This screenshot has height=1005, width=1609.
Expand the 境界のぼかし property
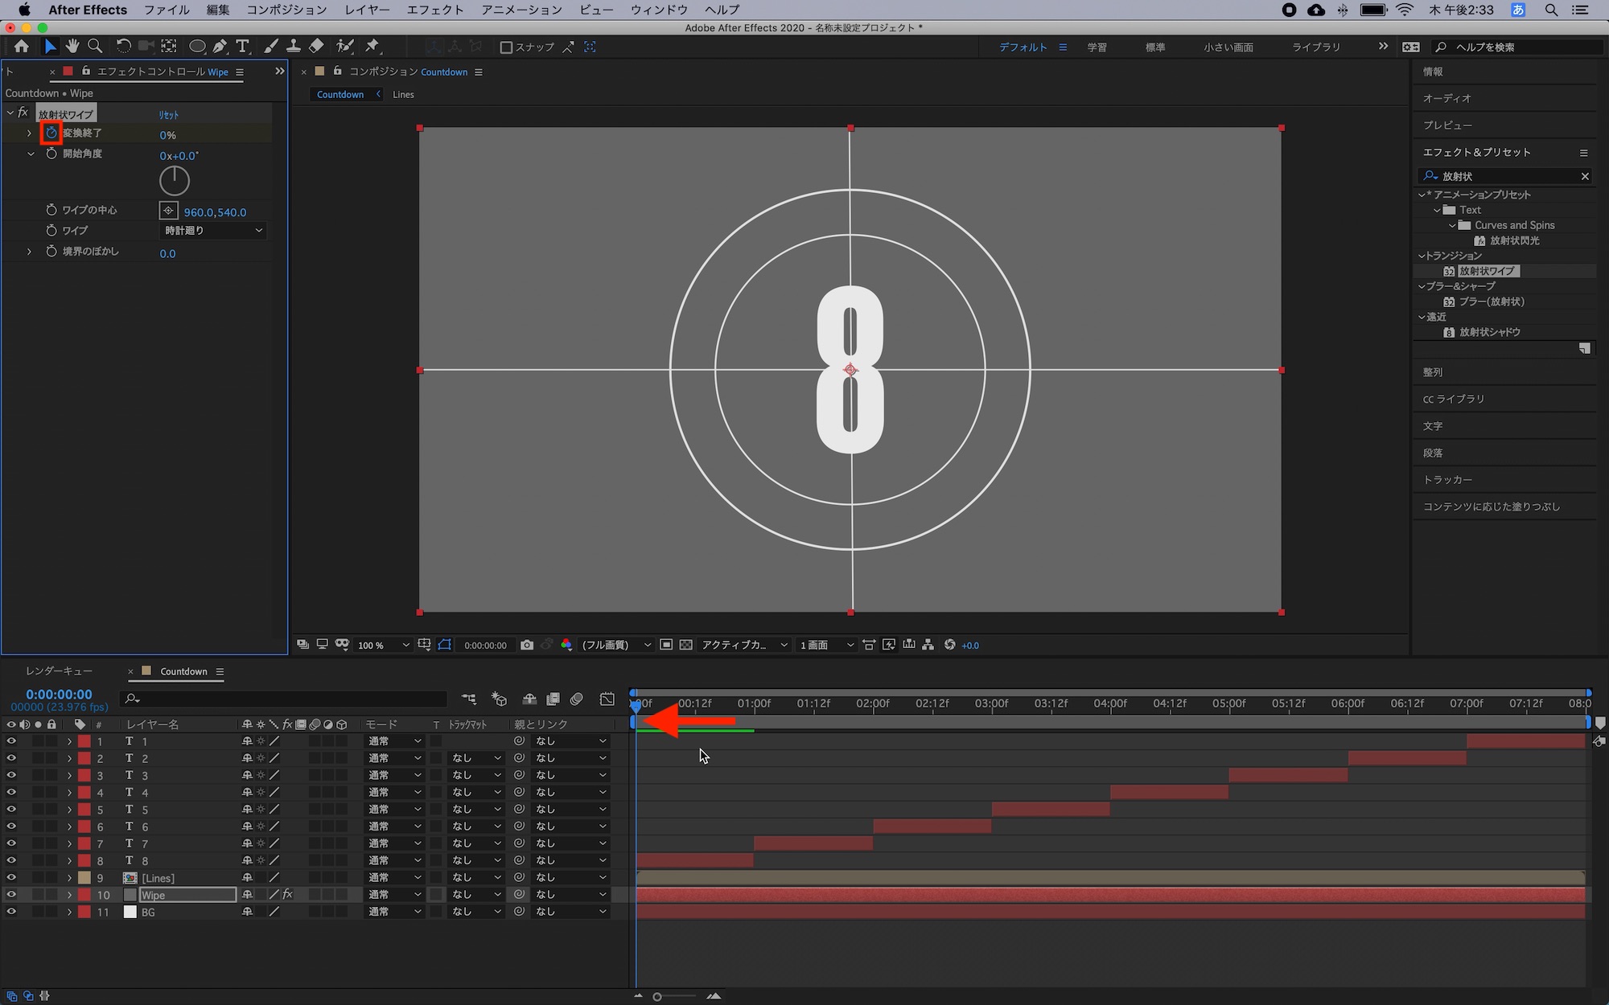pyautogui.click(x=30, y=252)
